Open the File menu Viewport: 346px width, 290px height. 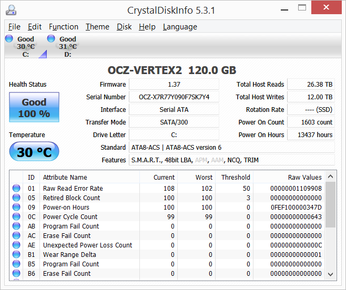14,27
